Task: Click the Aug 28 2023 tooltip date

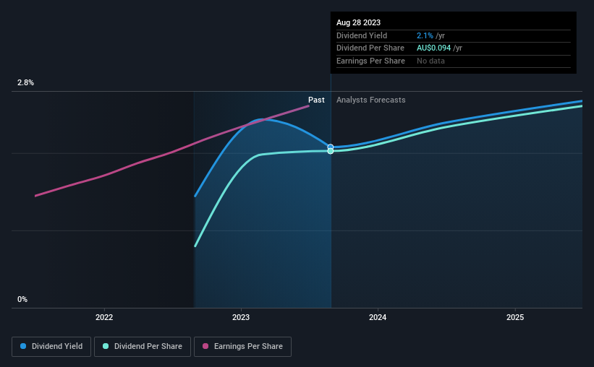Action: (358, 22)
